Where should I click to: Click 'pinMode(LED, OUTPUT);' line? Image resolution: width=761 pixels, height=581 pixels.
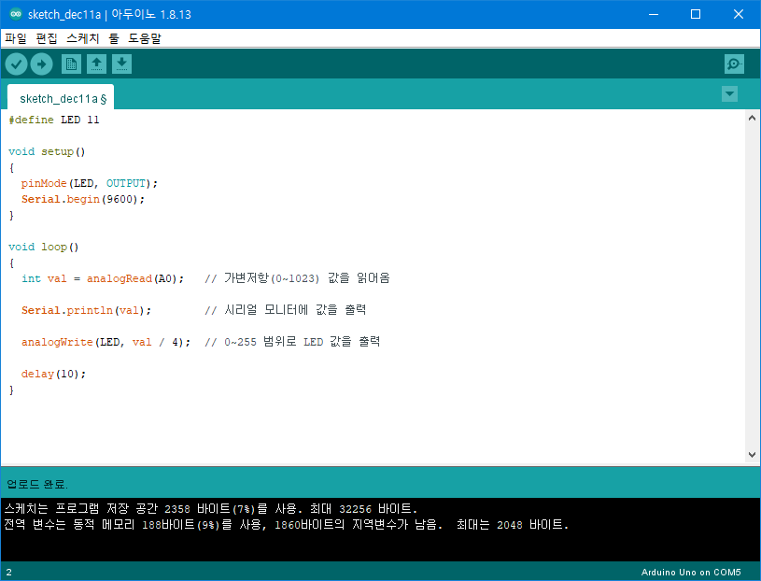point(90,183)
